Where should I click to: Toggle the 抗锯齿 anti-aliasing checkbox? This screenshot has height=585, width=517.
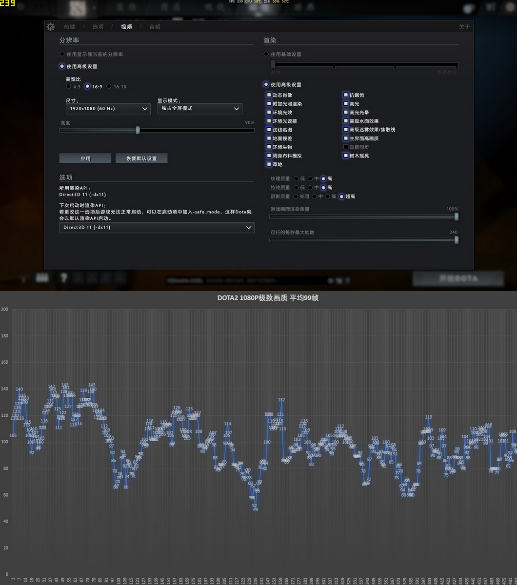point(346,96)
